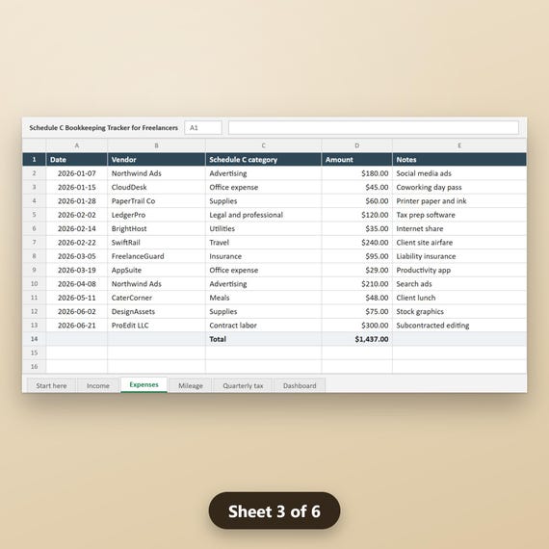Image resolution: width=549 pixels, height=549 pixels.
Task: Select the Total label cell
Action: coord(263,339)
